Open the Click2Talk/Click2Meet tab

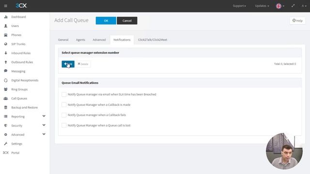pos(153,40)
